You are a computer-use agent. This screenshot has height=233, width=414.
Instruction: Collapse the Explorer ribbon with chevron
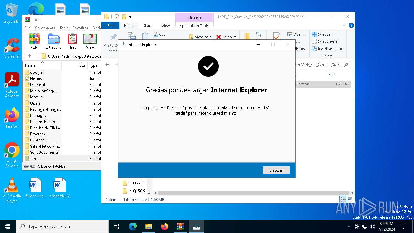[345, 26]
